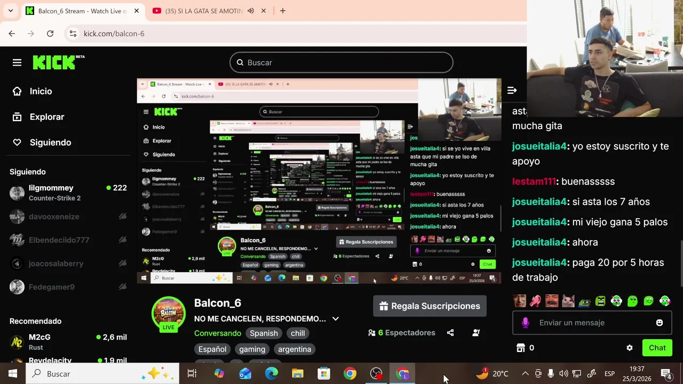
Task: Open Microsoft Store from taskbar
Action: pyautogui.click(x=324, y=374)
